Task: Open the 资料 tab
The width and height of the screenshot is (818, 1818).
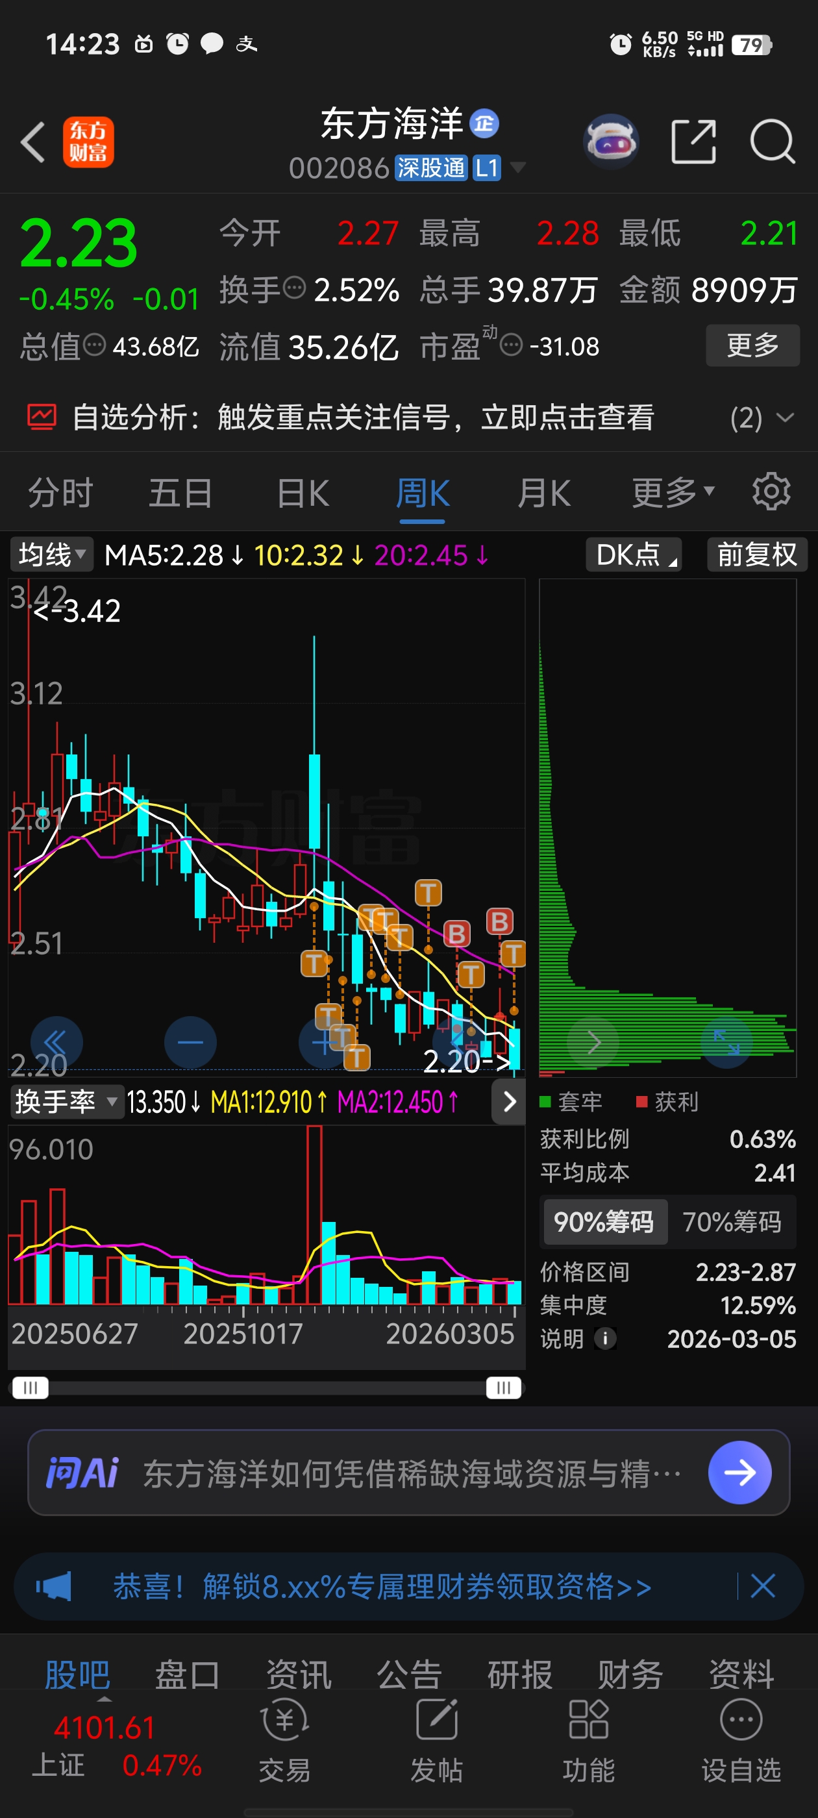Action: coord(741,1675)
